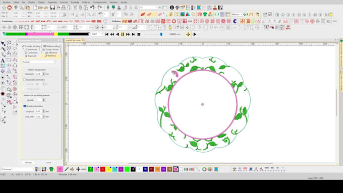Screen dimensions: 343x193
Task: Redo the last undone action
Action: (100, 8)
